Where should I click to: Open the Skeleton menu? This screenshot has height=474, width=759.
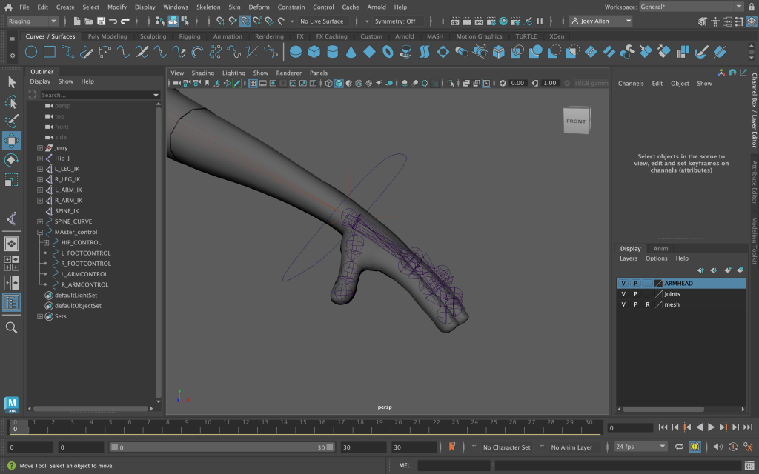[208, 7]
